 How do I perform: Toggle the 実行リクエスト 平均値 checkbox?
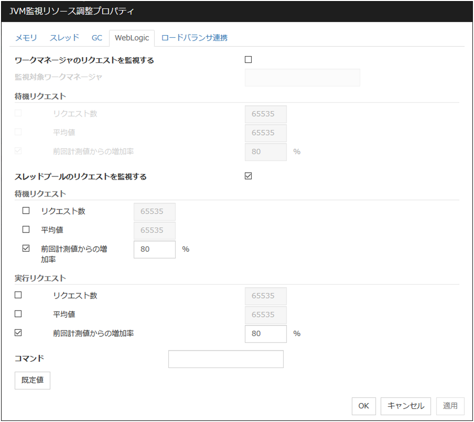pos(18,314)
